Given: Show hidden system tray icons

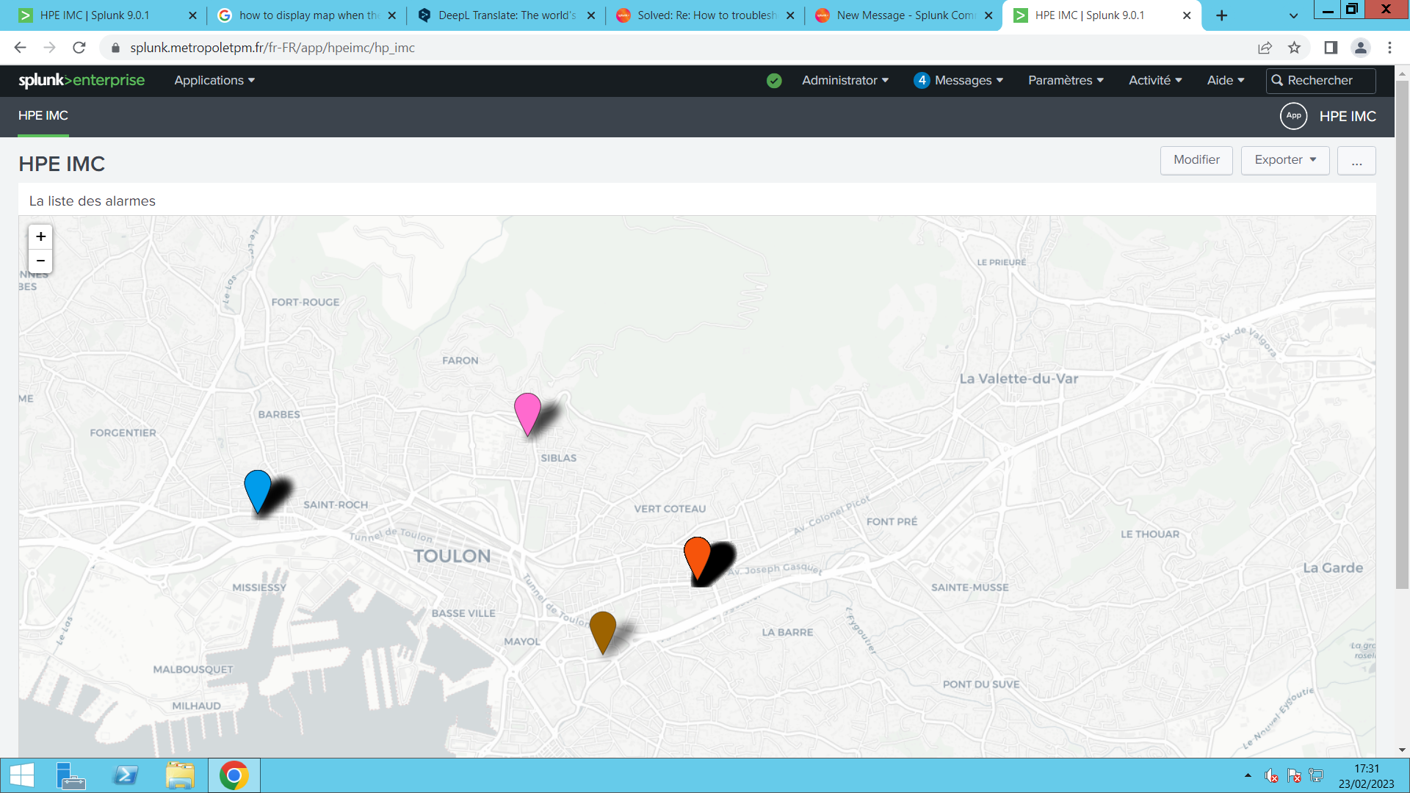Looking at the screenshot, I should pyautogui.click(x=1248, y=775).
